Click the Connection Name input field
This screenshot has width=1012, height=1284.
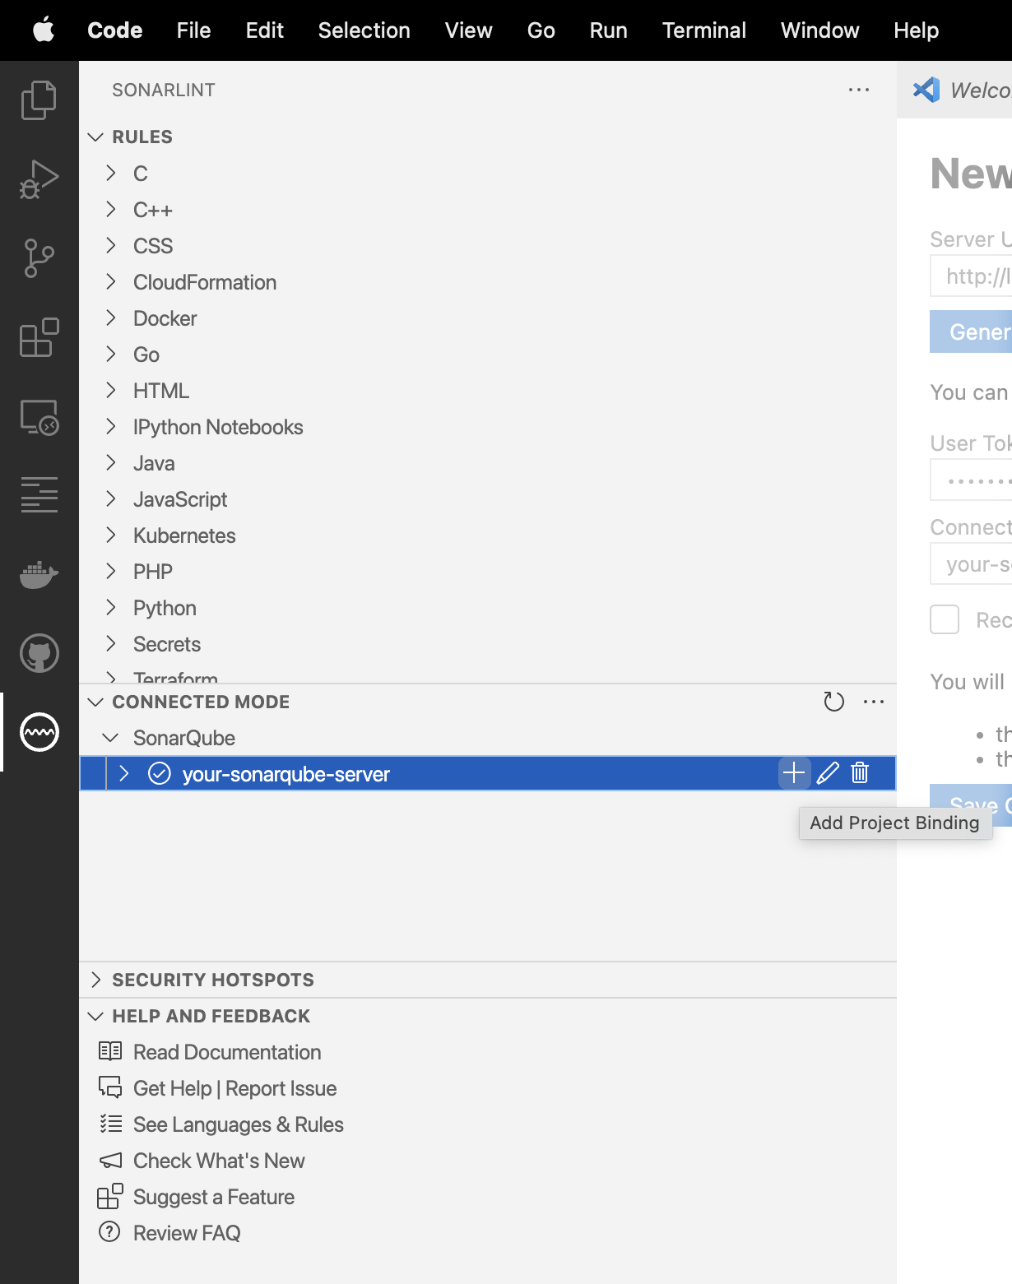click(x=971, y=563)
